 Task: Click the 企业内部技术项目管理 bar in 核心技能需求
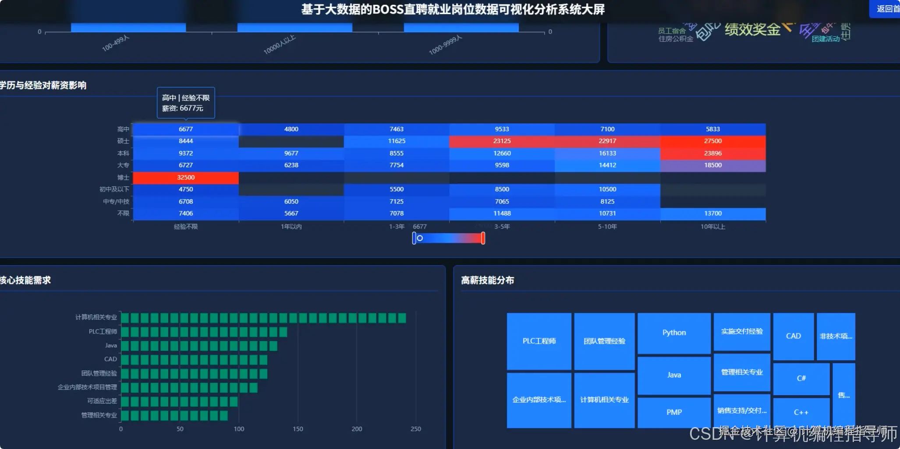(189, 387)
